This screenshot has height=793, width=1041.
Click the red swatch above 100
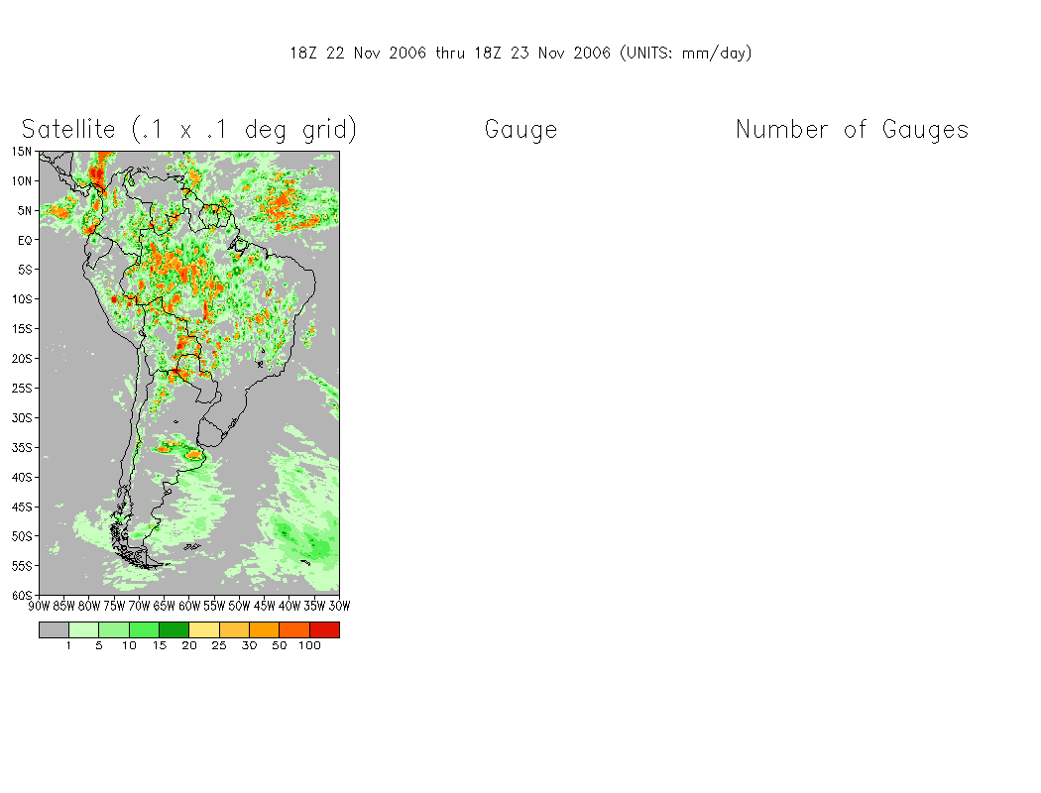pos(324,629)
